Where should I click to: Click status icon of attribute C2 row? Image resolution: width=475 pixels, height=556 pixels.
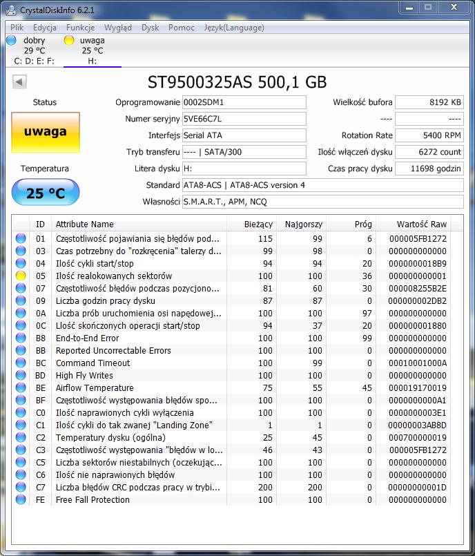click(x=21, y=437)
